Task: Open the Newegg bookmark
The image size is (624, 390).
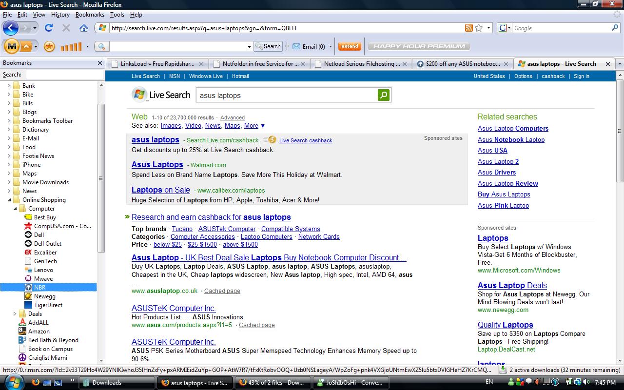Action: [x=44, y=296]
